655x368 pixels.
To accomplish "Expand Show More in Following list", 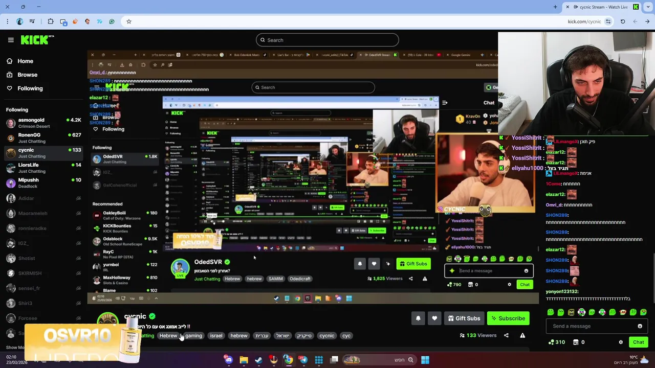I will tap(15, 348).
